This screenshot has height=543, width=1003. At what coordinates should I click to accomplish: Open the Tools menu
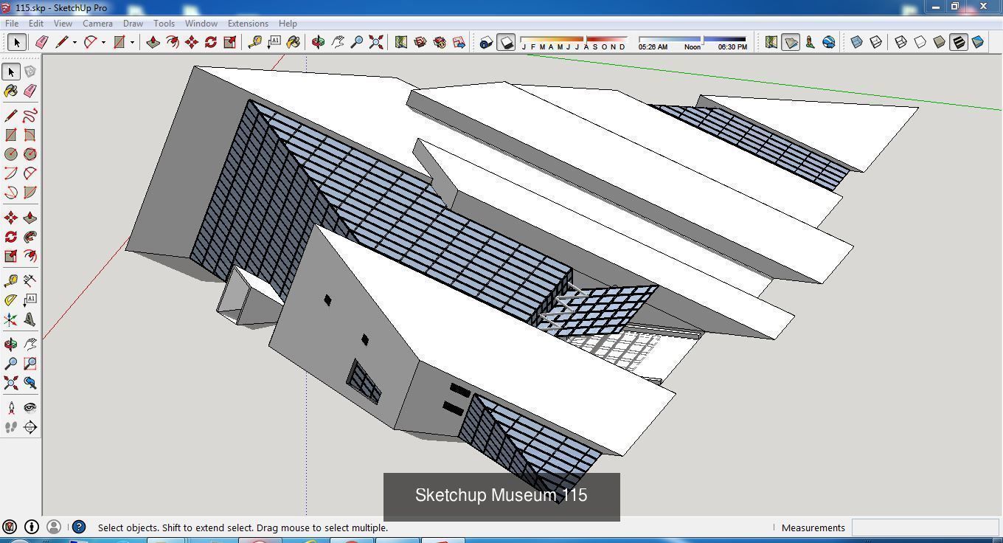point(164,24)
